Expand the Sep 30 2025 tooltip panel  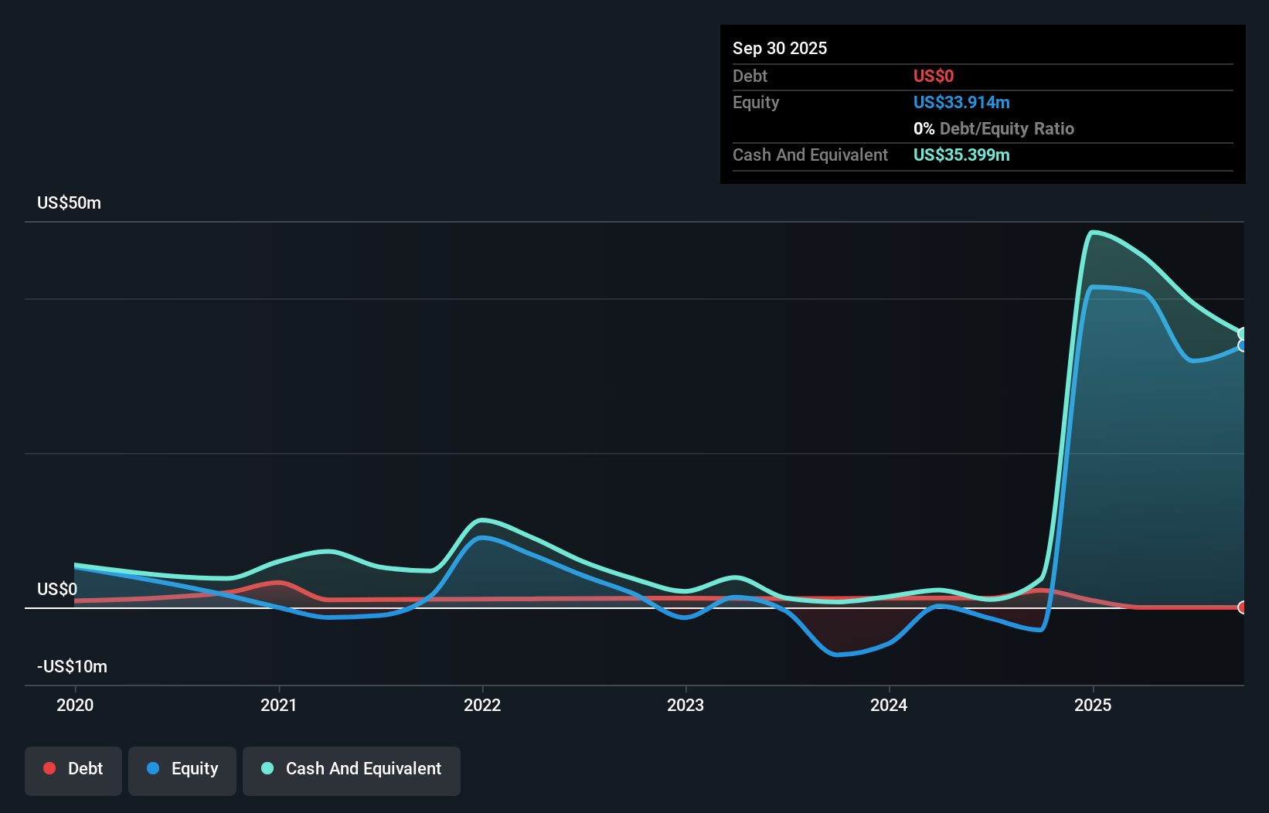(780, 48)
